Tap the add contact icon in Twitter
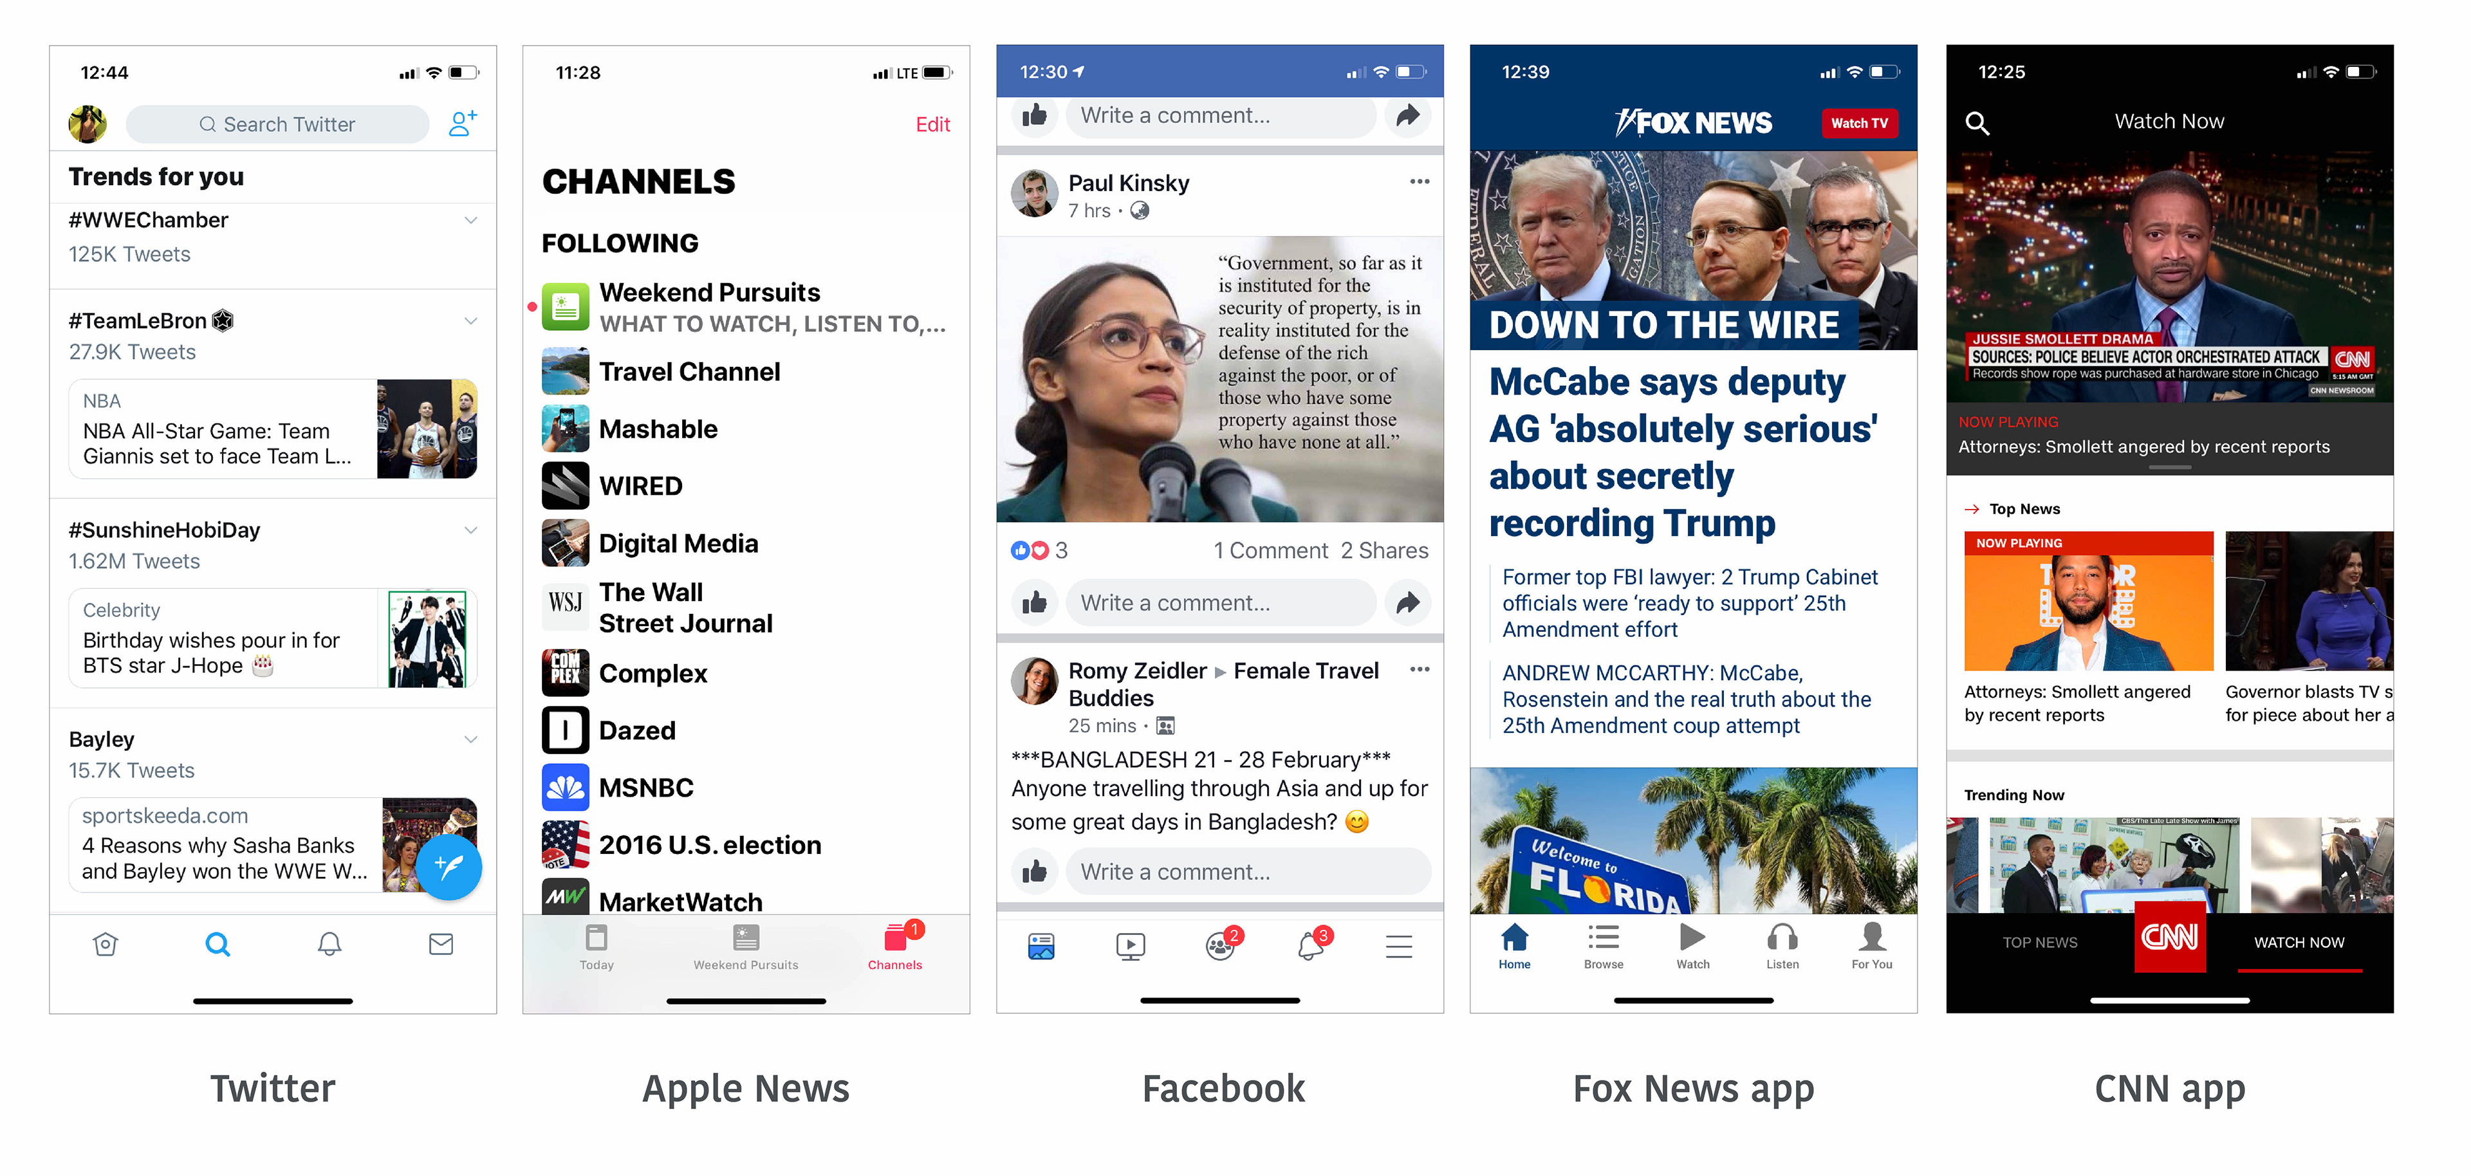 [x=463, y=123]
